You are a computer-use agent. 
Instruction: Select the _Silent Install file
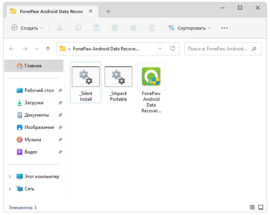pyautogui.click(x=86, y=83)
